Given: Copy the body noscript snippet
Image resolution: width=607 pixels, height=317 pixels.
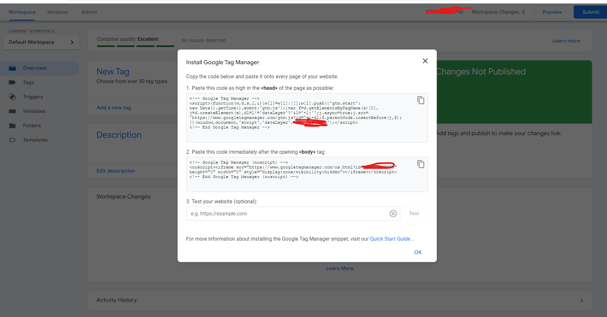Looking at the screenshot, I should [x=420, y=164].
